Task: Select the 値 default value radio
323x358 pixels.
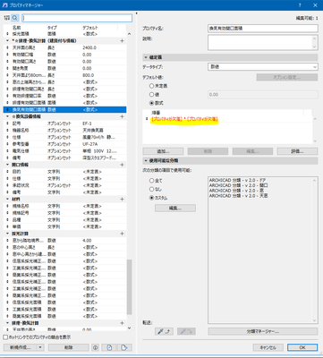Action: click(x=151, y=95)
